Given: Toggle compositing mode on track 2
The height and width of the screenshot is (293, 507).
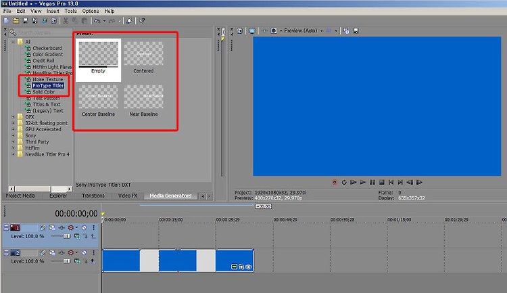Looking at the screenshot, I should click(x=77, y=261).
